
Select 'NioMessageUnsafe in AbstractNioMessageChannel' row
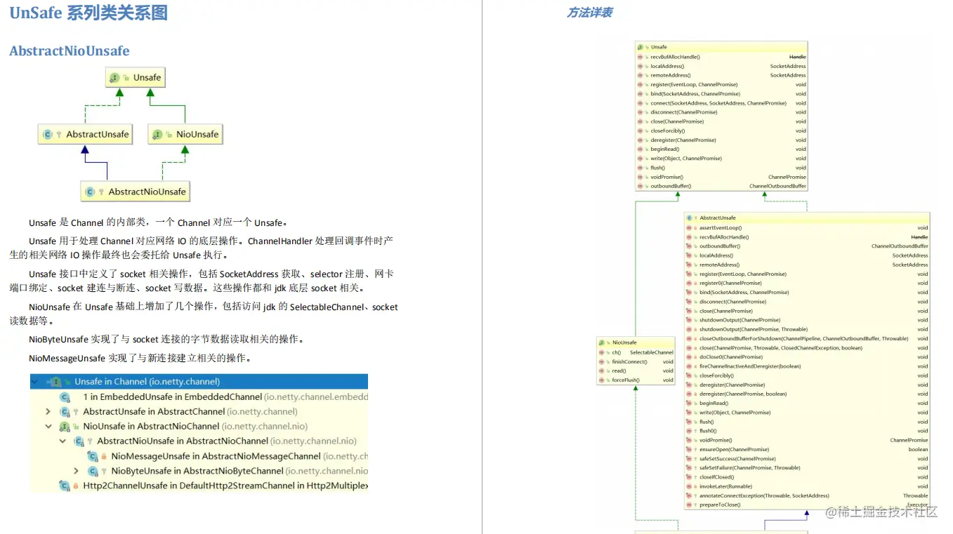199,456
